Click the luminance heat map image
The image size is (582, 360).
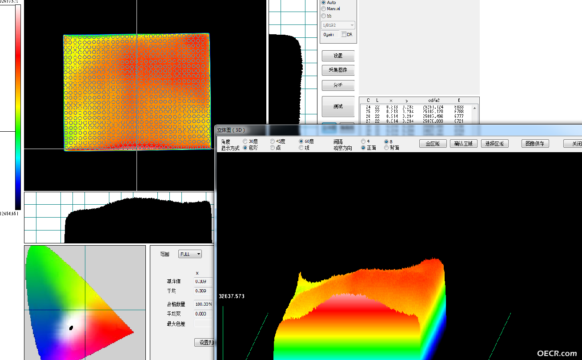[137, 92]
